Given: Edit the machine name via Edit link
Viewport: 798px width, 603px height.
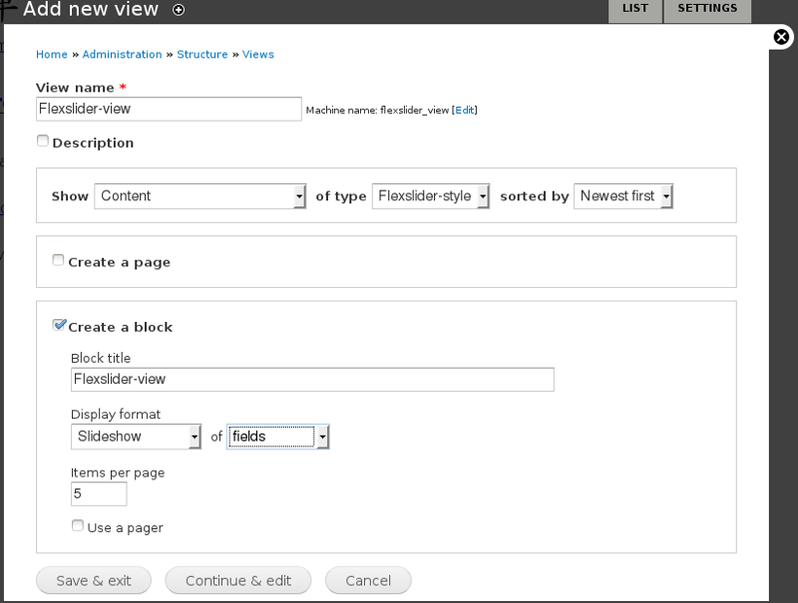Looking at the screenshot, I should pyautogui.click(x=464, y=110).
